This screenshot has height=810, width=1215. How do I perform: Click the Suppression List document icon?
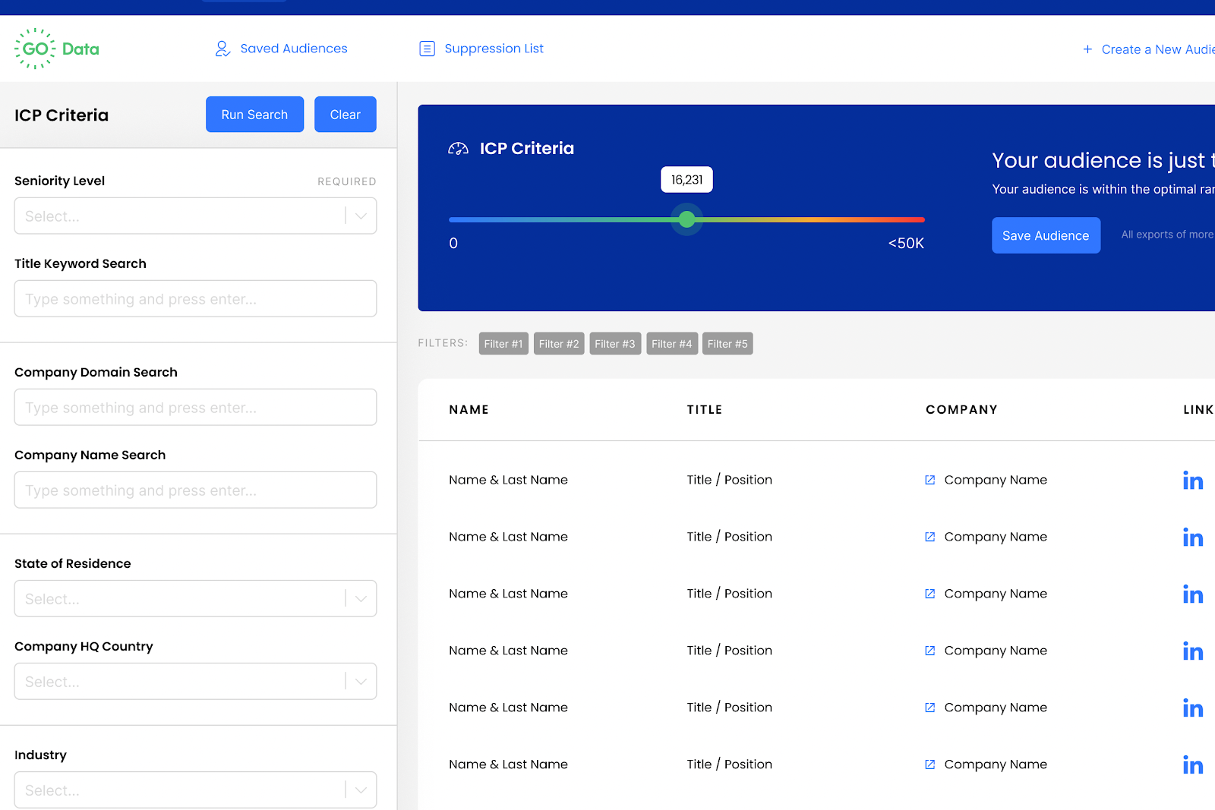(x=427, y=48)
